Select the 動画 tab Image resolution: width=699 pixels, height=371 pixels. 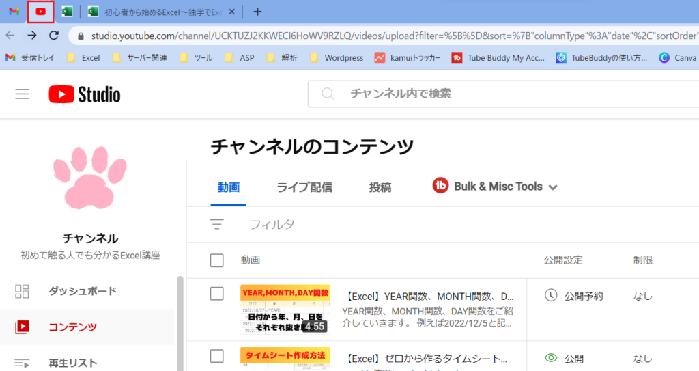(x=228, y=187)
